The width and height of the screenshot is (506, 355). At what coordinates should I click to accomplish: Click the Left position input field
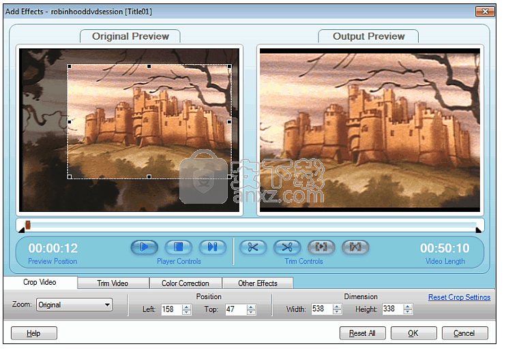tap(171, 309)
